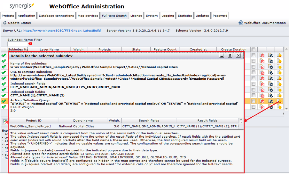This screenshot has height=174, width=289.
Task: Click the WebOffice Documentation link text
Action: coord(265,23)
